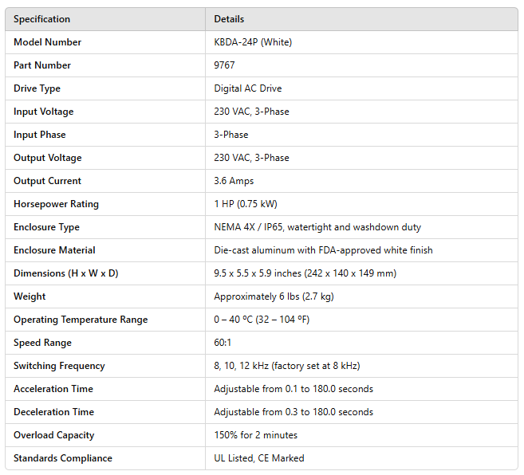Viewport: 524px width, 475px height.
Task: Select the Digital AC Drive cell
Action: click(247, 88)
